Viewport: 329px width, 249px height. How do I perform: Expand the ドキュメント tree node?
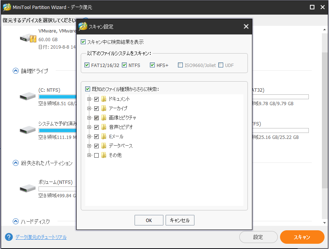(x=89, y=99)
